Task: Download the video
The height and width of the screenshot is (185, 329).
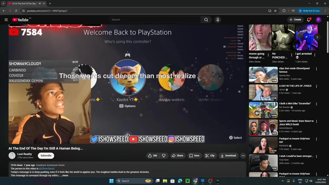Action: (228, 156)
